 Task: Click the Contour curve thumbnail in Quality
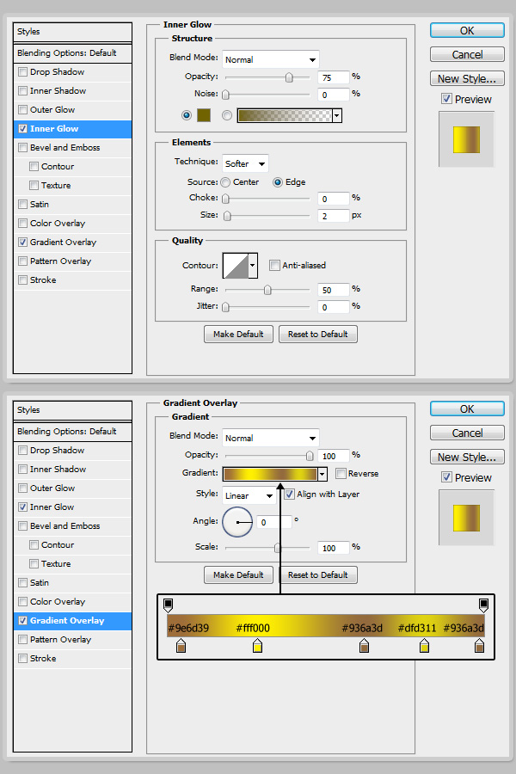236,266
